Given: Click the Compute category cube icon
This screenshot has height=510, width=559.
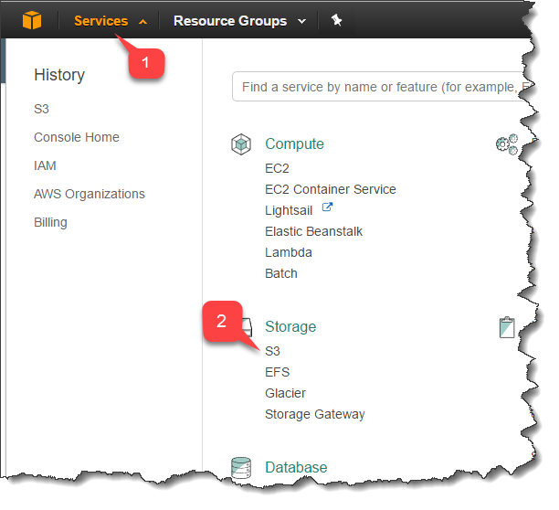Looking at the screenshot, I should tap(241, 144).
